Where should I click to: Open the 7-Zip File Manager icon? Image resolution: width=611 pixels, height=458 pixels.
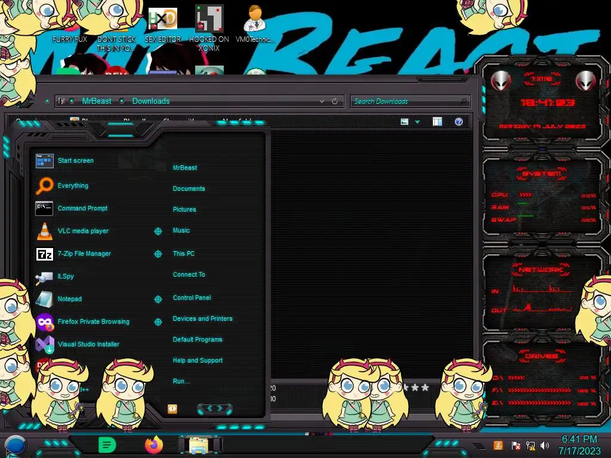point(44,254)
